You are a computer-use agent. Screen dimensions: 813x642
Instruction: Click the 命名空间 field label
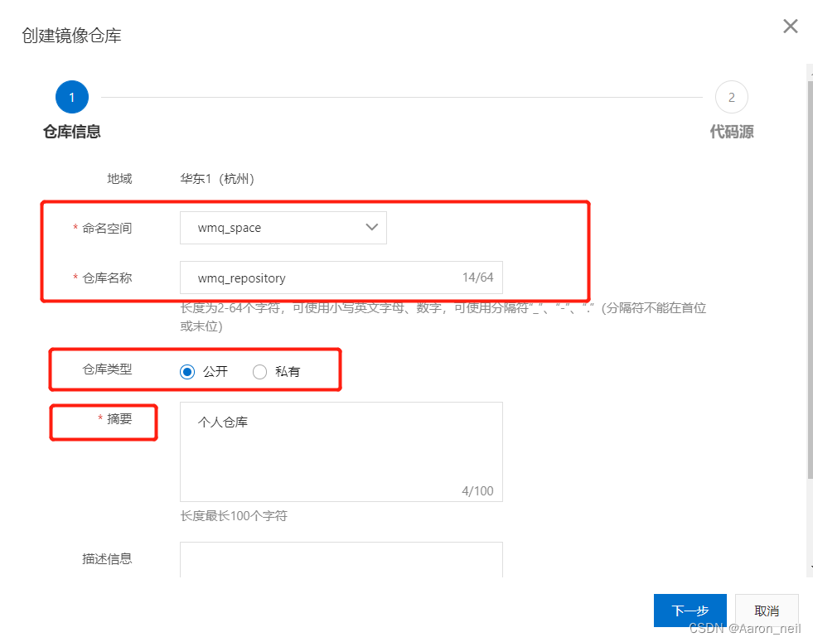pos(108,228)
